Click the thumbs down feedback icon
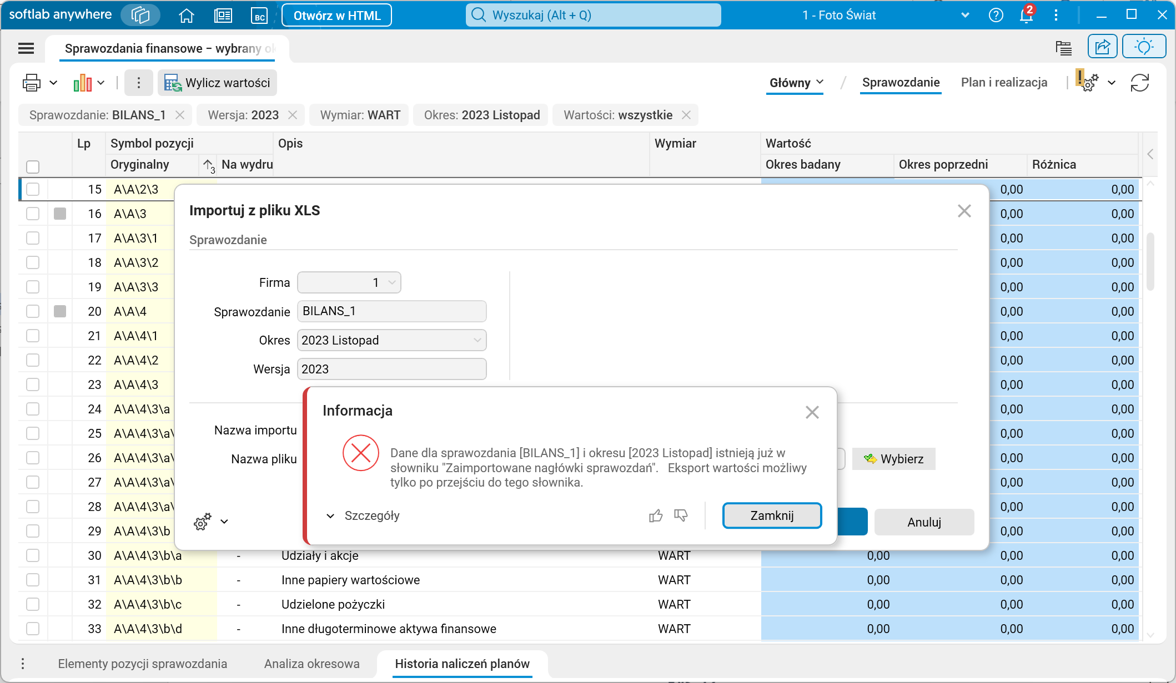Image resolution: width=1176 pixels, height=683 pixels. click(681, 516)
